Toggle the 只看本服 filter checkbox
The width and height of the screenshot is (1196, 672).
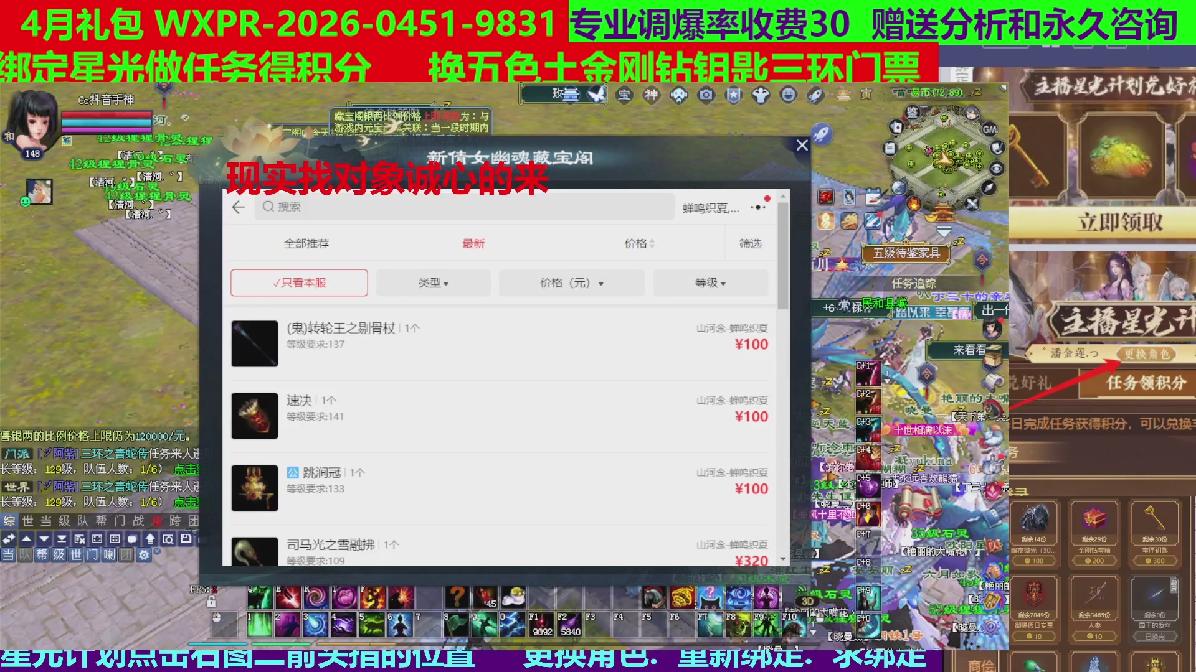click(299, 282)
